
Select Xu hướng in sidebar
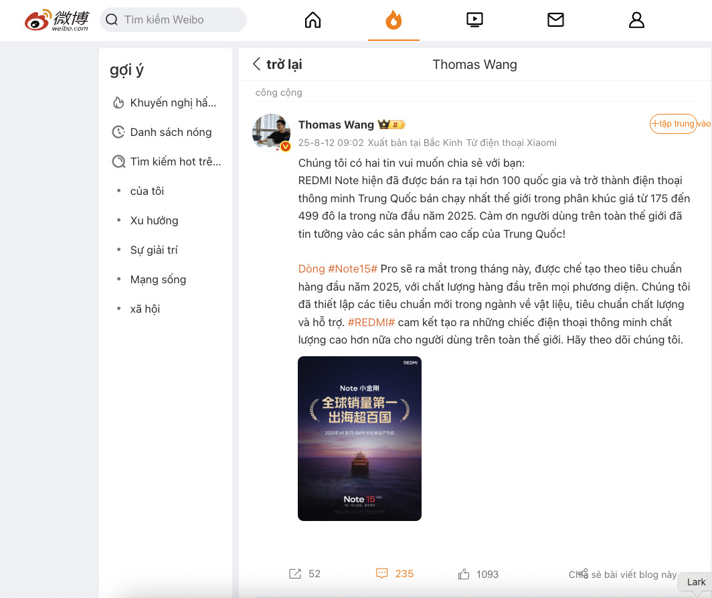[x=155, y=220]
